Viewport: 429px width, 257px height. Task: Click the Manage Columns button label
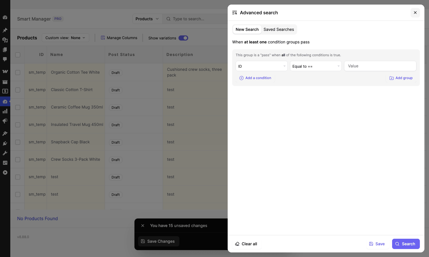pos(122,38)
